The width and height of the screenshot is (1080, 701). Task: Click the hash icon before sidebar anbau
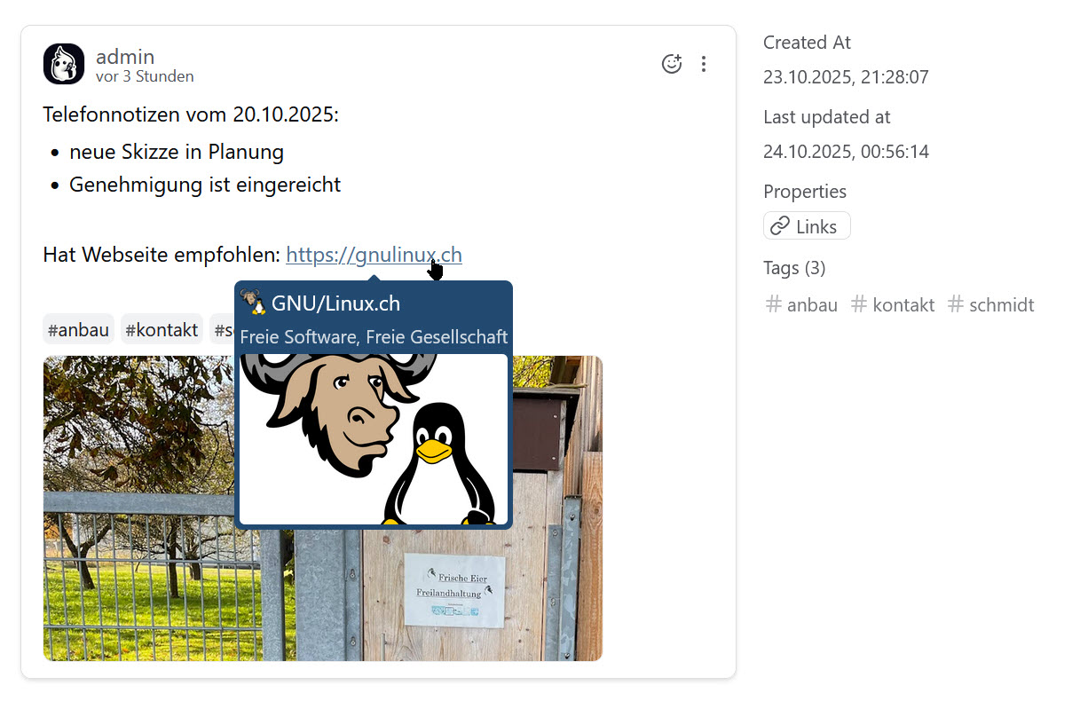point(774,304)
